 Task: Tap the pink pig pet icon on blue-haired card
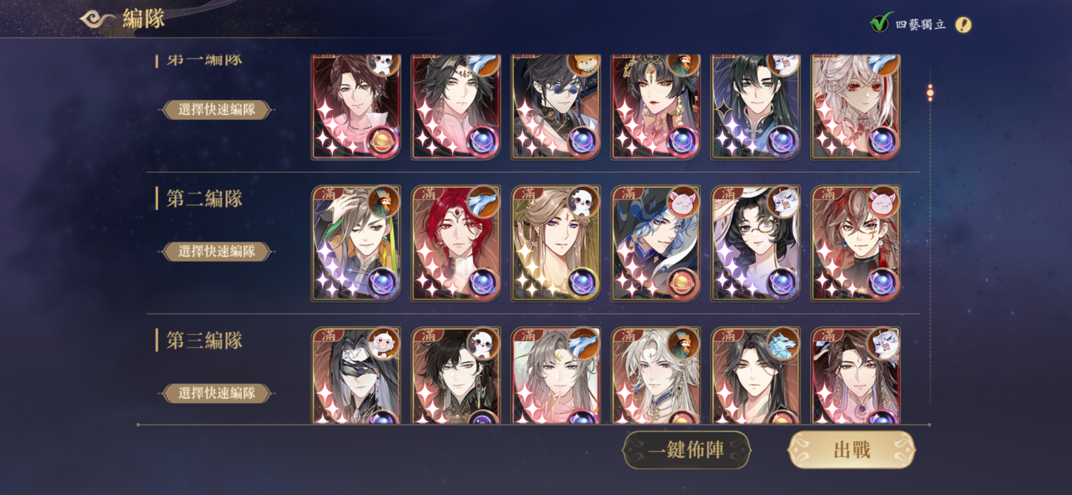pos(683,201)
